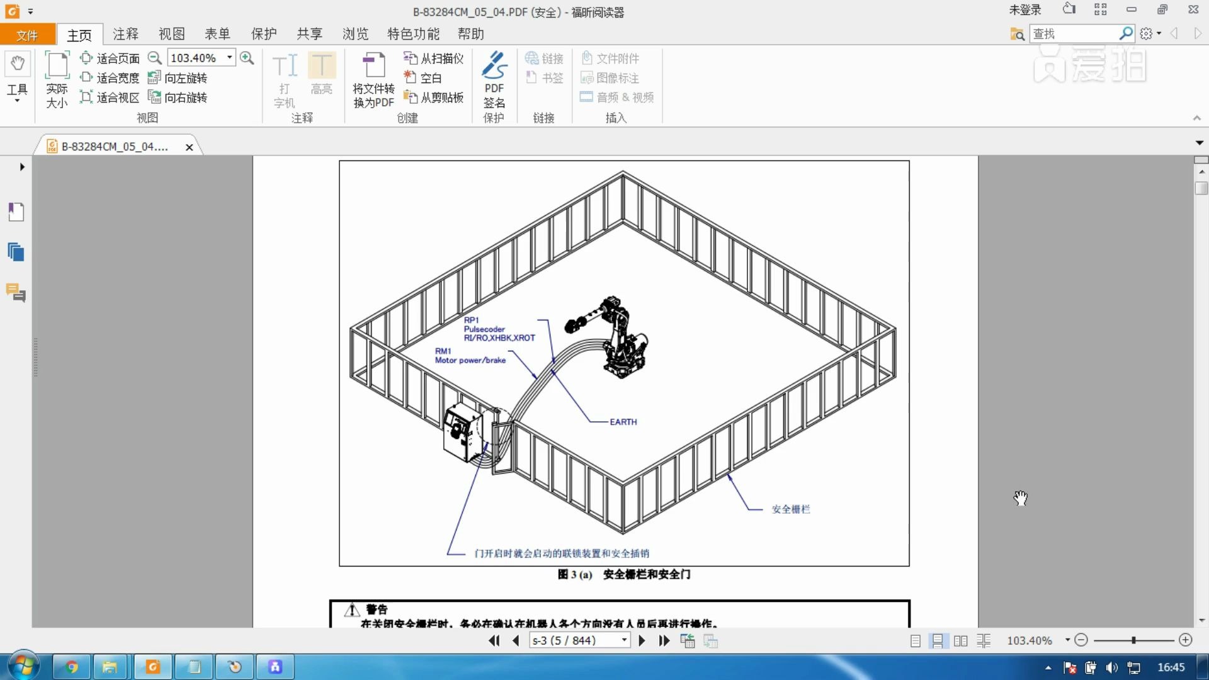Switch to the Comment (注释) tab
The width and height of the screenshot is (1209, 680).
pyautogui.click(x=125, y=34)
